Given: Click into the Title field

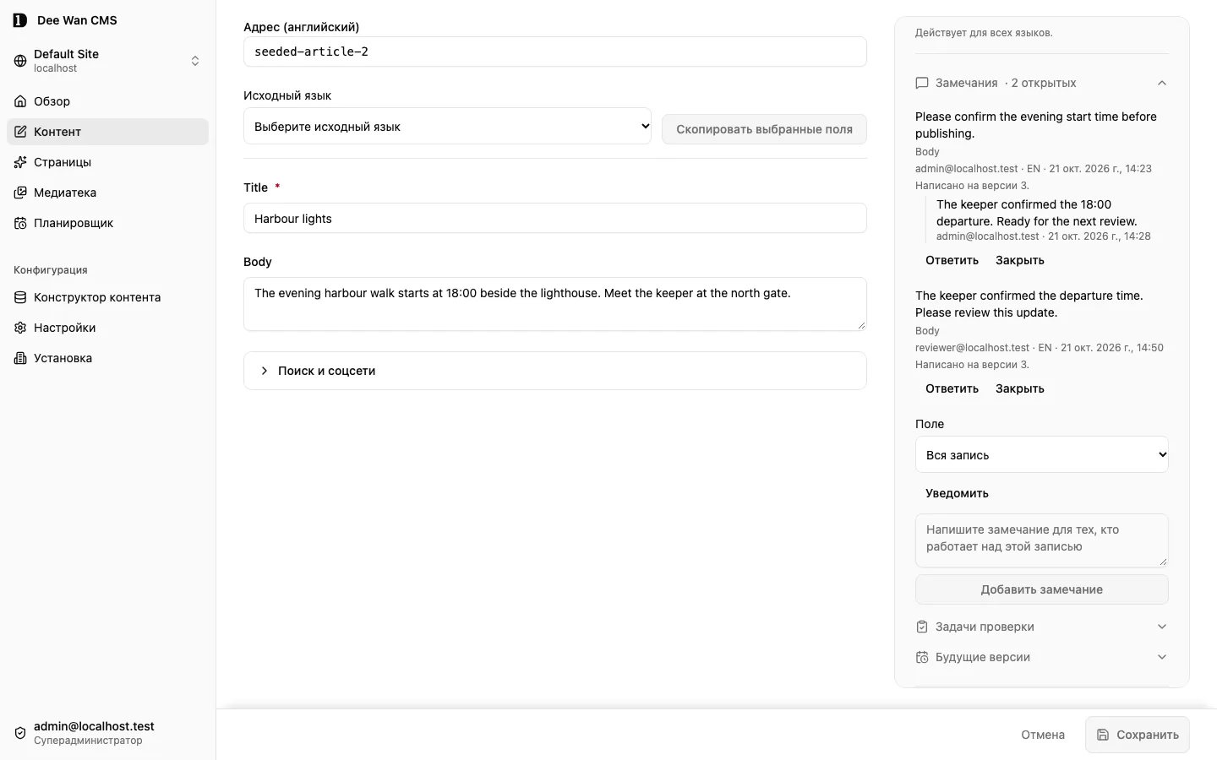Looking at the screenshot, I should [554, 218].
